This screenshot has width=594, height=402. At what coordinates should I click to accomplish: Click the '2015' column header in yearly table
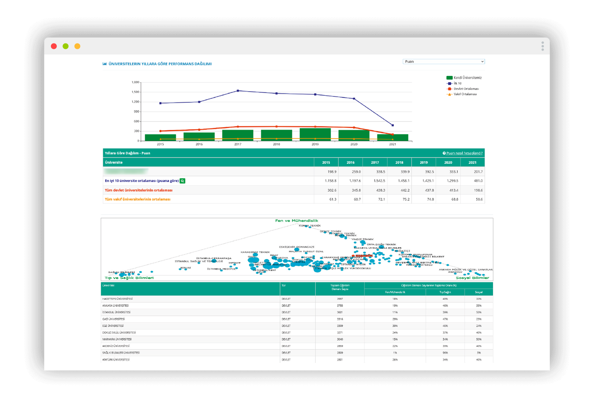tap(326, 162)
